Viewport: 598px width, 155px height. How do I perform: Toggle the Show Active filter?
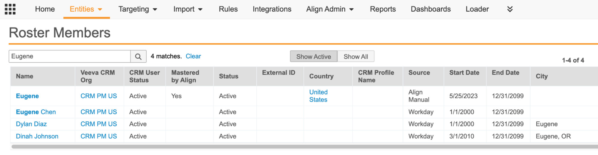click(x=314, y=57)
